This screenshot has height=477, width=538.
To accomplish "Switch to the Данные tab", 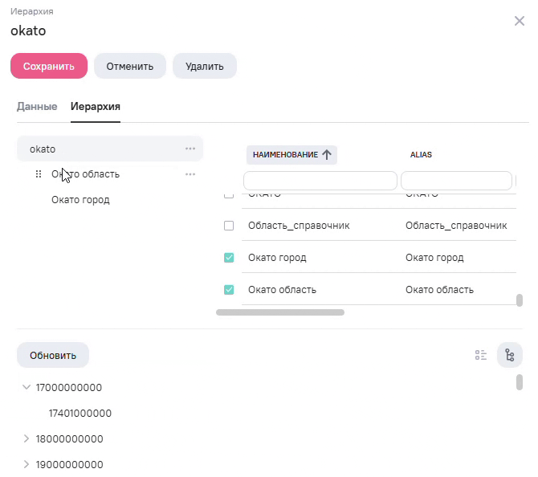I will coord(37,107).
